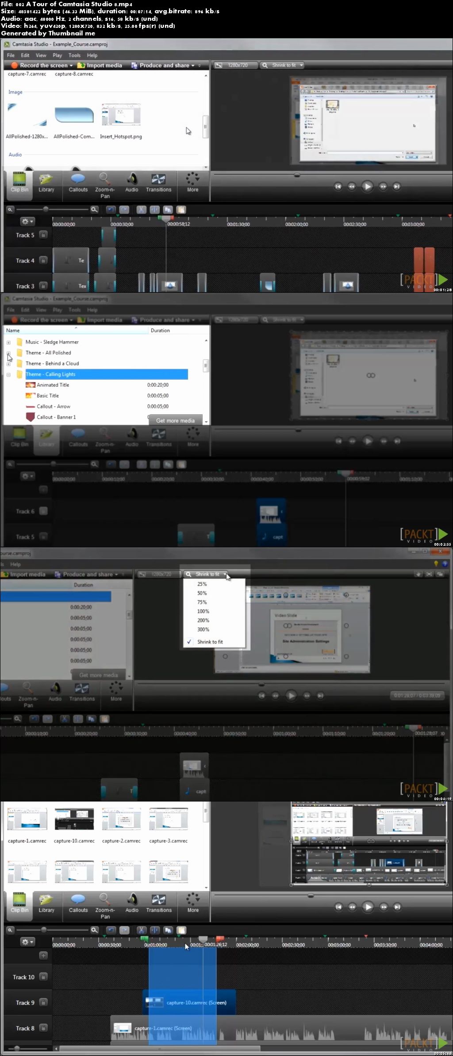Open timeline gear options dropdown in top frame

click(x=27, y=221)
